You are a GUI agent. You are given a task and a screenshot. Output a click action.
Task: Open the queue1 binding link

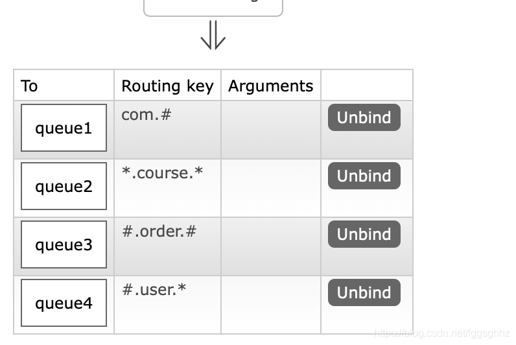64,128
